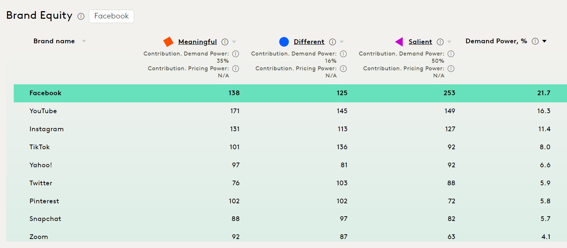Image resolution: width=567 pixels, height=248 pixels.
Task: Open the info tooltip beside Brand Equity heading
Action: point(81,16)
